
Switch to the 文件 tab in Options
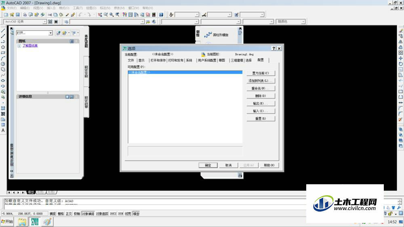point(131,60)
